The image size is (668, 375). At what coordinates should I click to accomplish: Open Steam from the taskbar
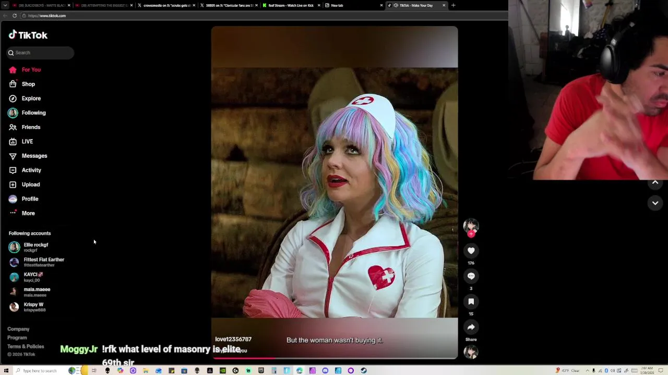364,371
